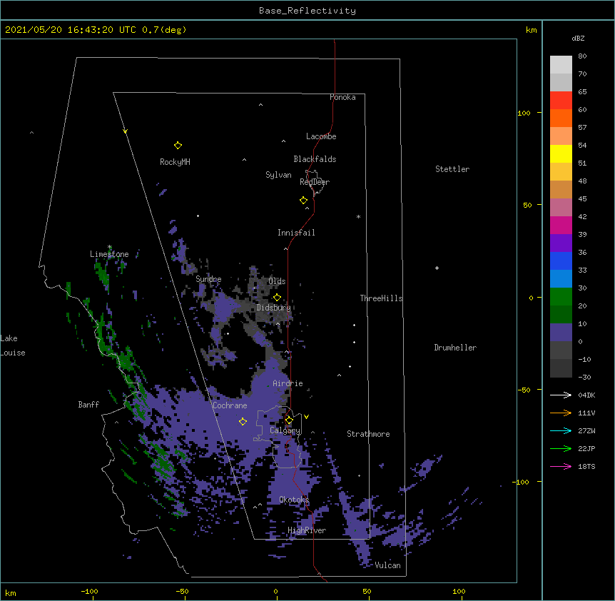
Task: Click the Banff label
Action: tap(88, 405)
